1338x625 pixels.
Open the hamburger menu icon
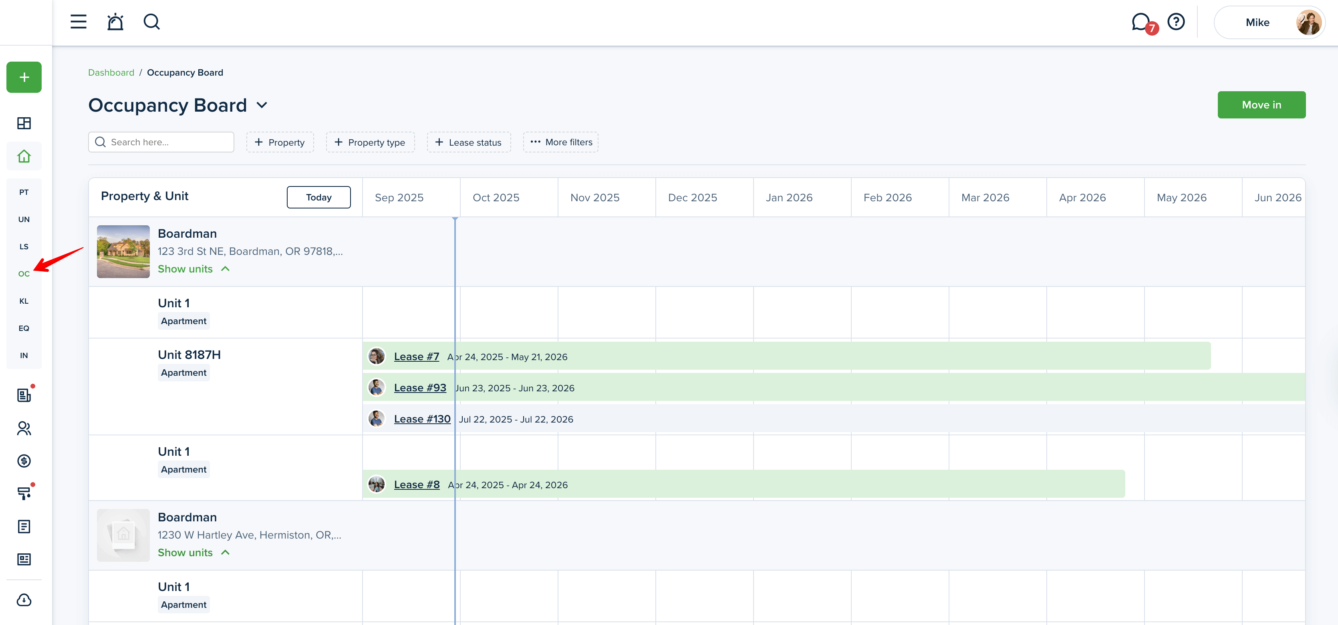point(79,22)
